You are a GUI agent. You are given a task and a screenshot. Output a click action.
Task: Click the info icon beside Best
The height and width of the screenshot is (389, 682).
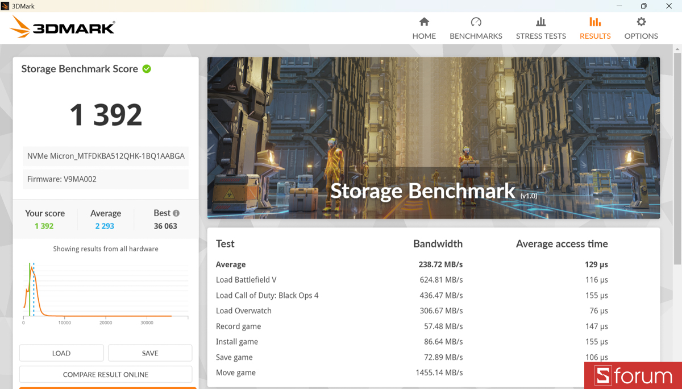pos(176,213)
